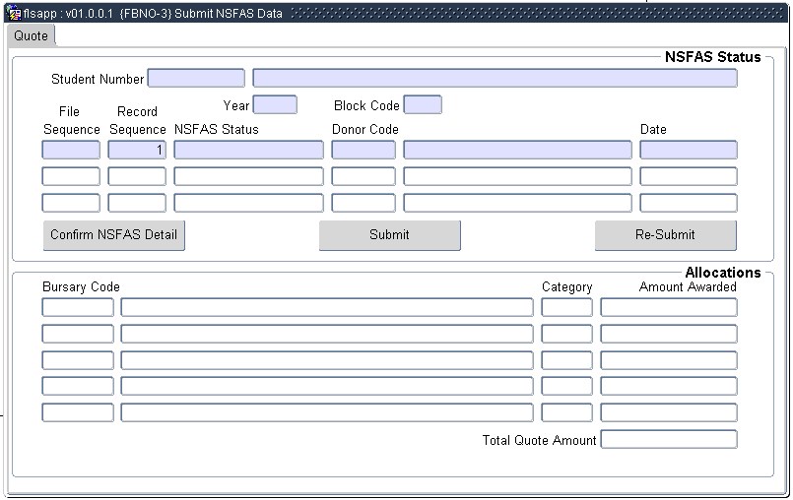793x500 pixels.
Task: Select the last row Bursary Code field
Action: (x=78, y=413)
